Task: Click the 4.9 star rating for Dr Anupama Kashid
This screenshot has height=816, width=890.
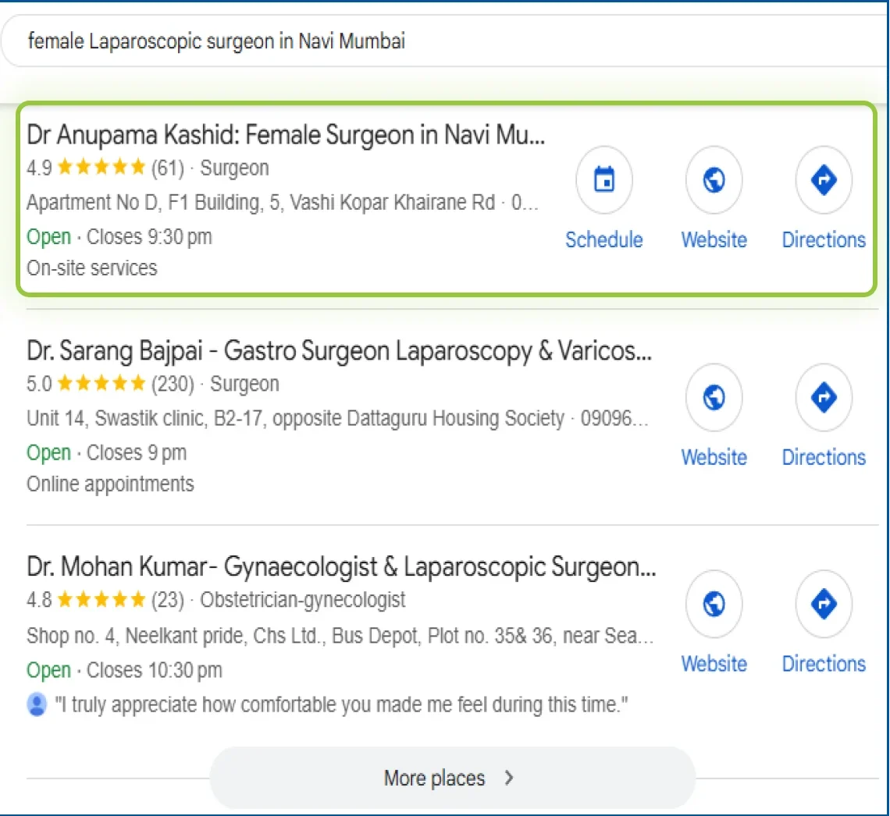Action: 101,168
